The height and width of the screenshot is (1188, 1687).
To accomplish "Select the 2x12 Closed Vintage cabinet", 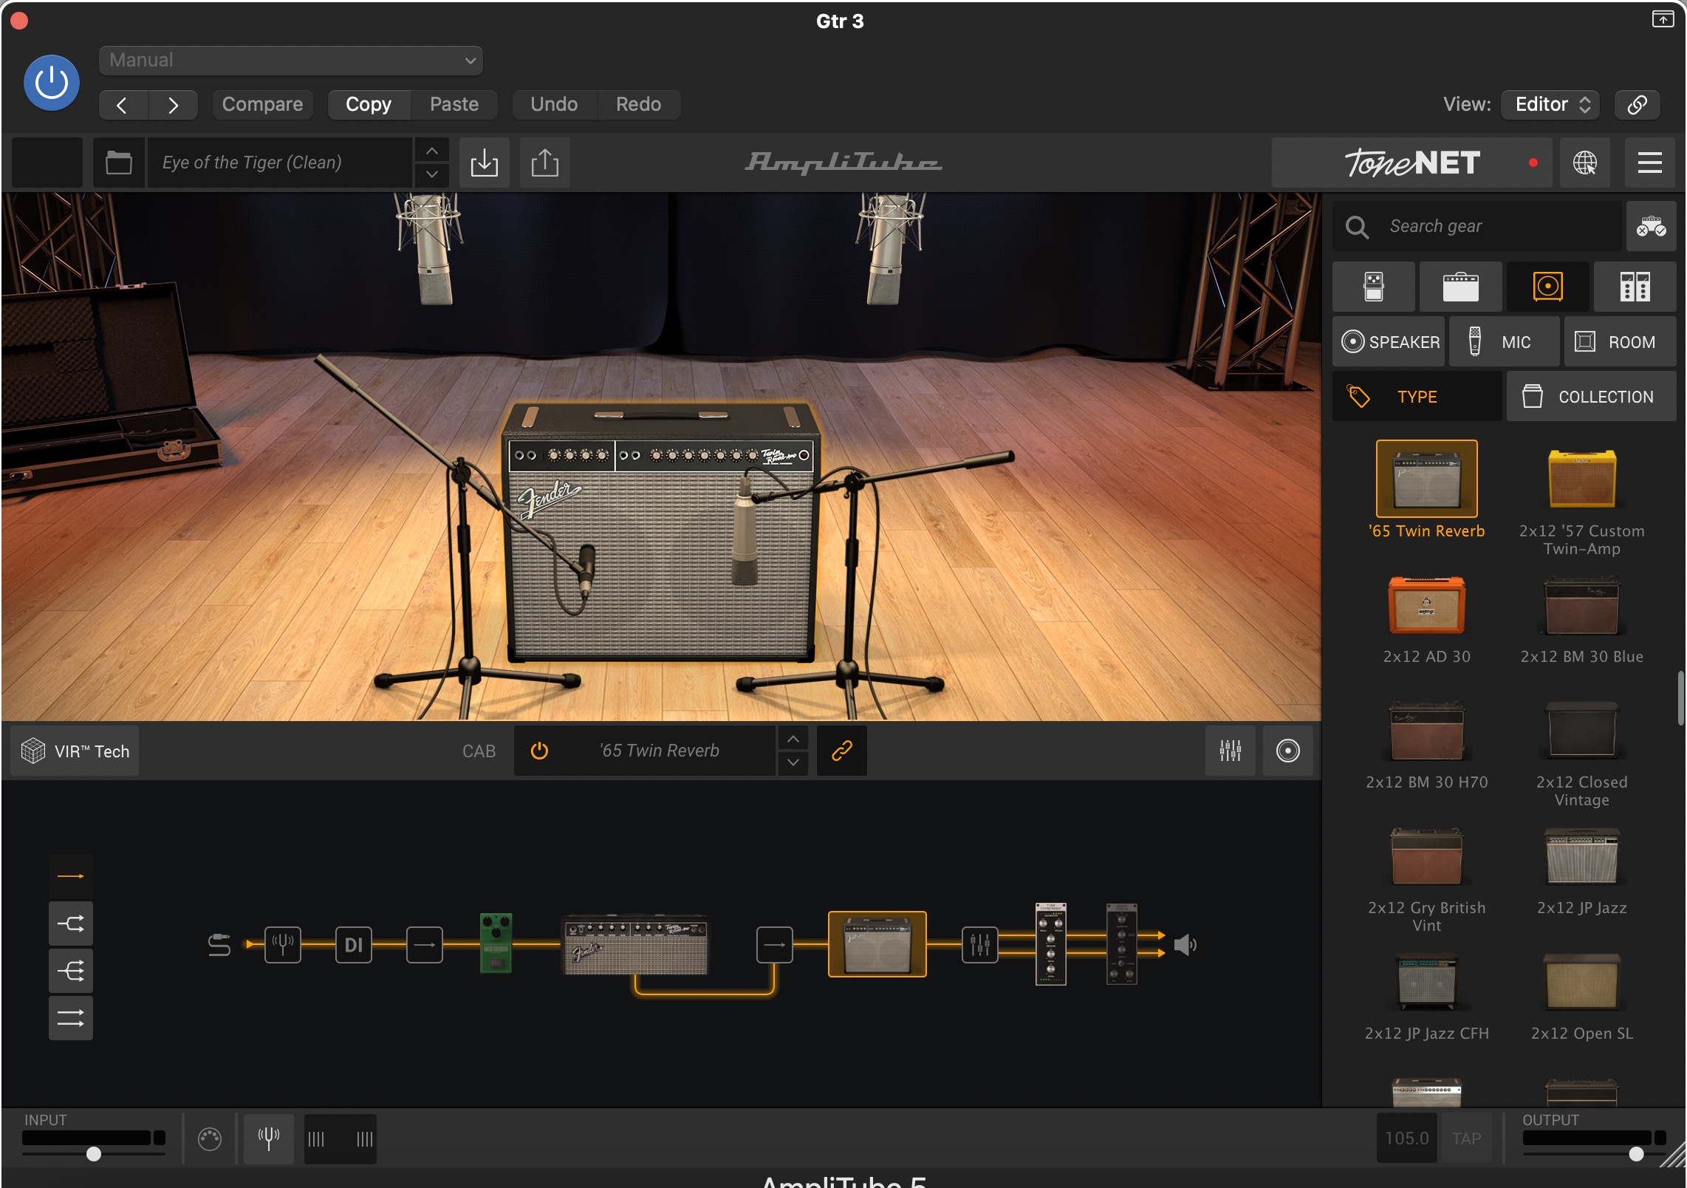I will coord(1582,731).
